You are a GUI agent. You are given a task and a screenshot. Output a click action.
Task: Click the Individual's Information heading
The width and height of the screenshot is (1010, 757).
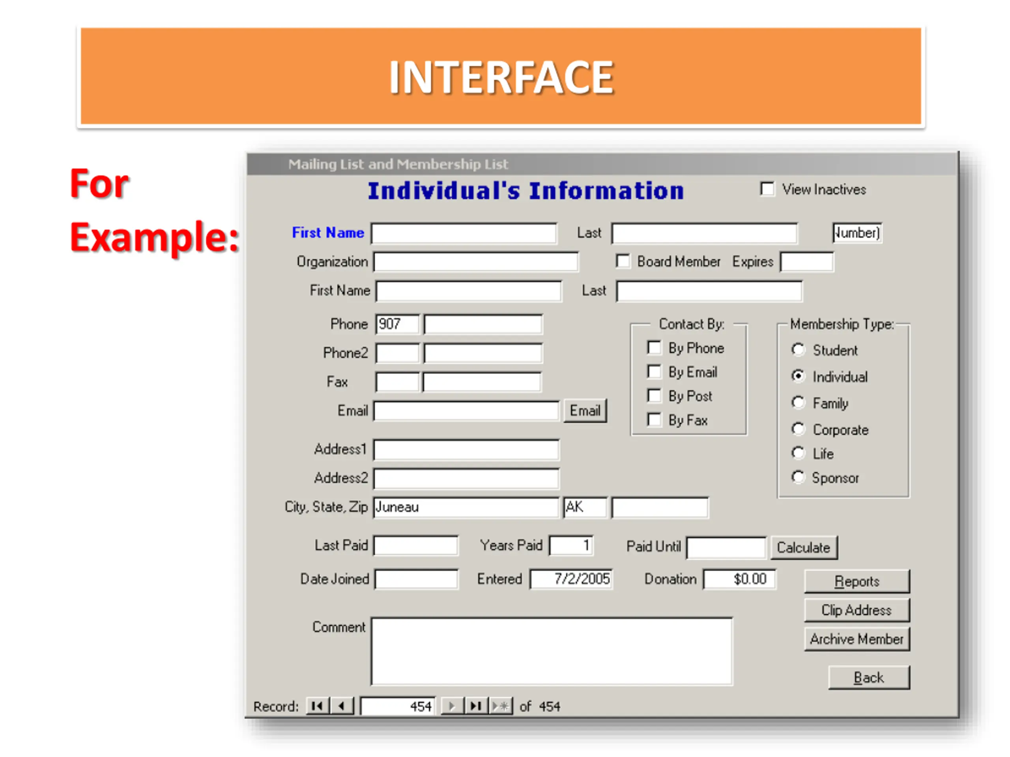[526, 191]
